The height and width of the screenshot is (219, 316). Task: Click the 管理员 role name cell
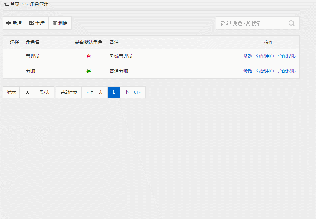tap(33, 56)
